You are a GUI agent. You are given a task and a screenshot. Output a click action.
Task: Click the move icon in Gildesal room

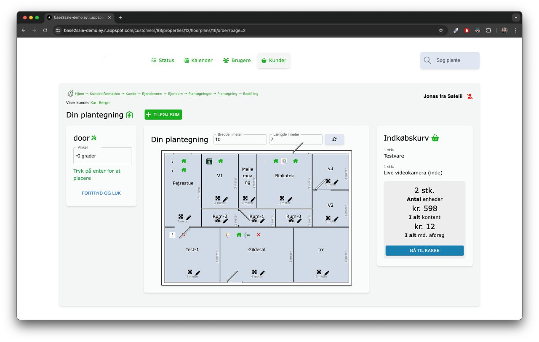coord(254,273)
